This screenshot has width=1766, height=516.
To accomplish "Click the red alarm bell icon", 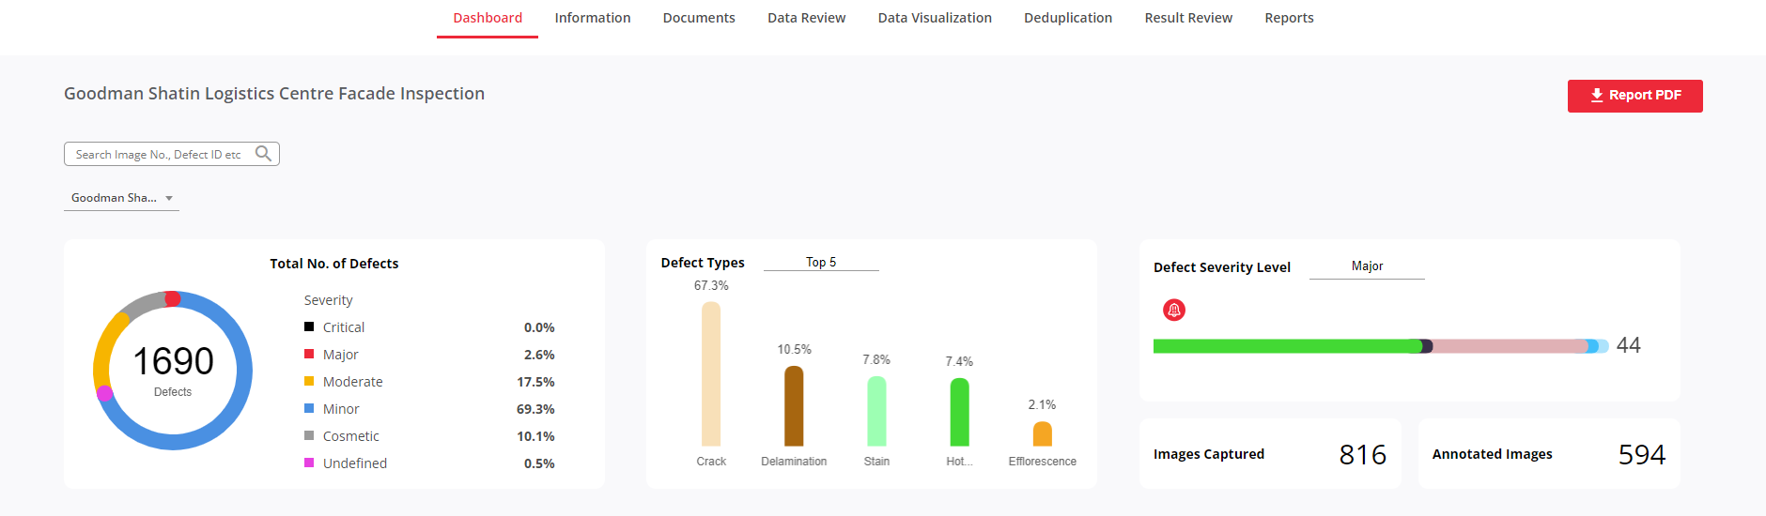I will pos(1174,310).
